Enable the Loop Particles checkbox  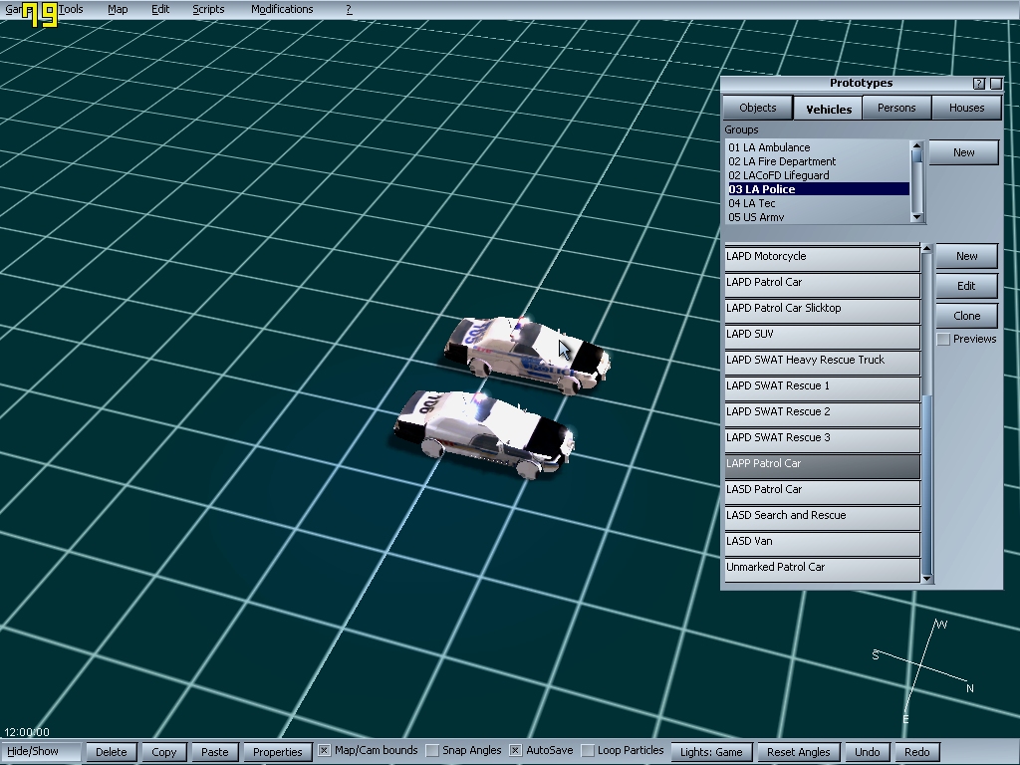pos(588,751)
